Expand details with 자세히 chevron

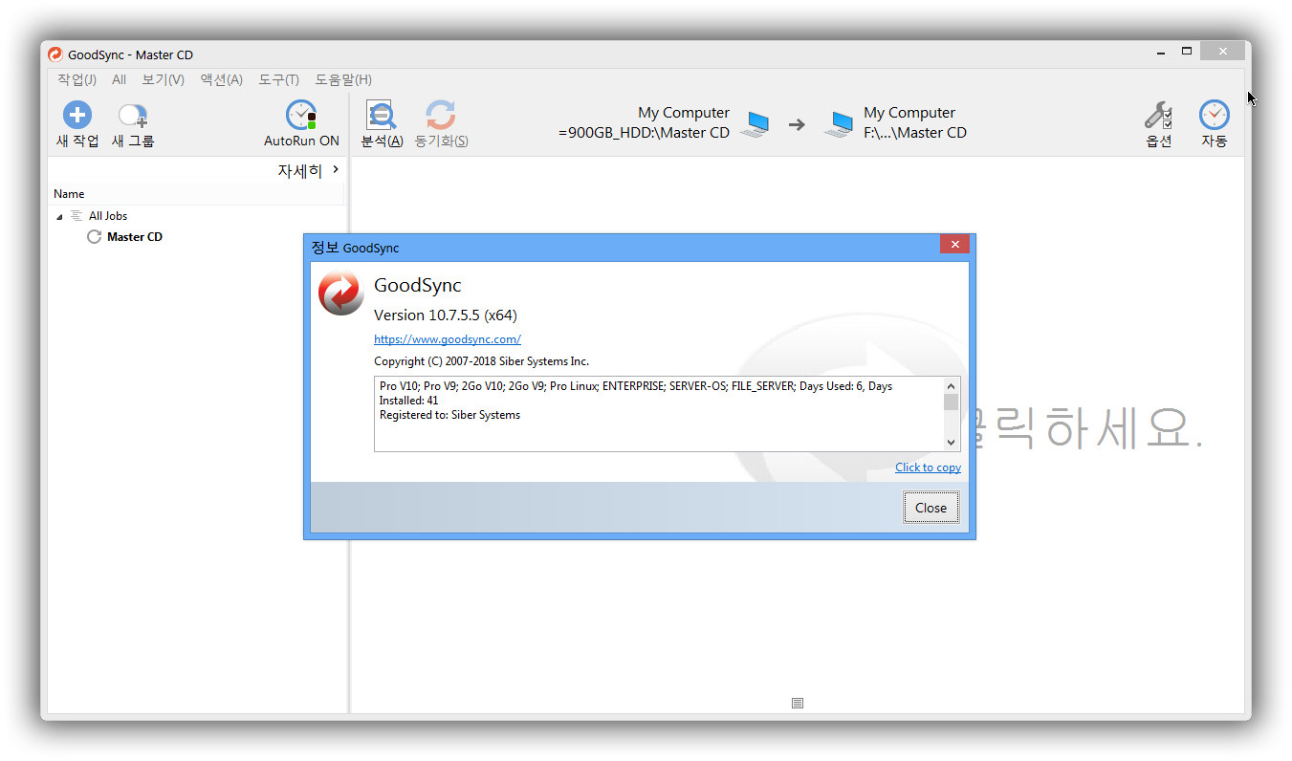pos(336,170)
